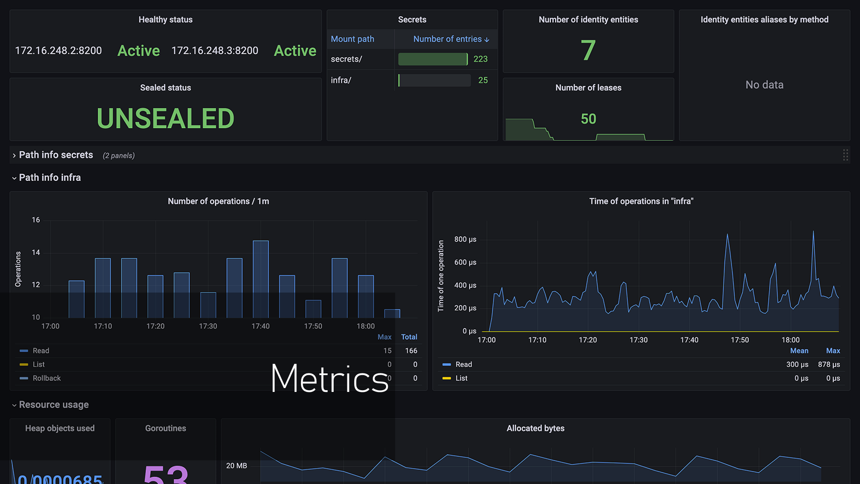
Task: Click the drag handle on Path info secrets row
Action: click(x=845, y=155)
